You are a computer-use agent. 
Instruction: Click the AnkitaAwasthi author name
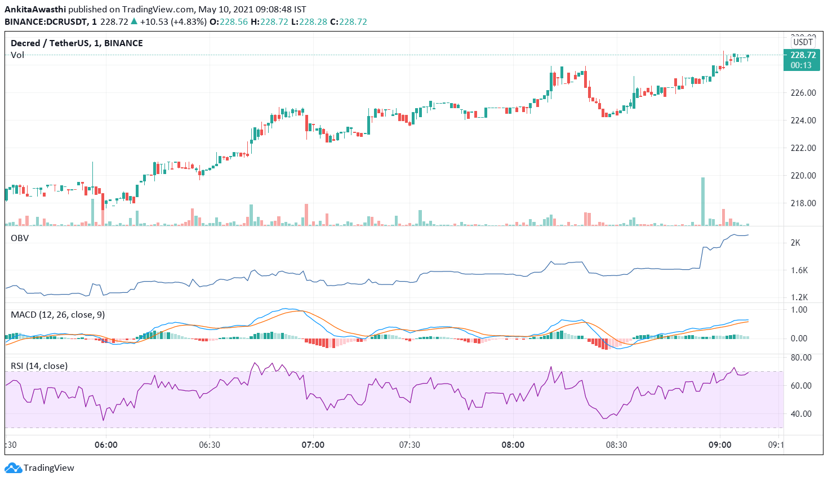[35, 10]
